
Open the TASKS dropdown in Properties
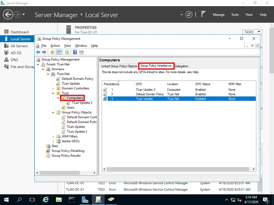252,32
